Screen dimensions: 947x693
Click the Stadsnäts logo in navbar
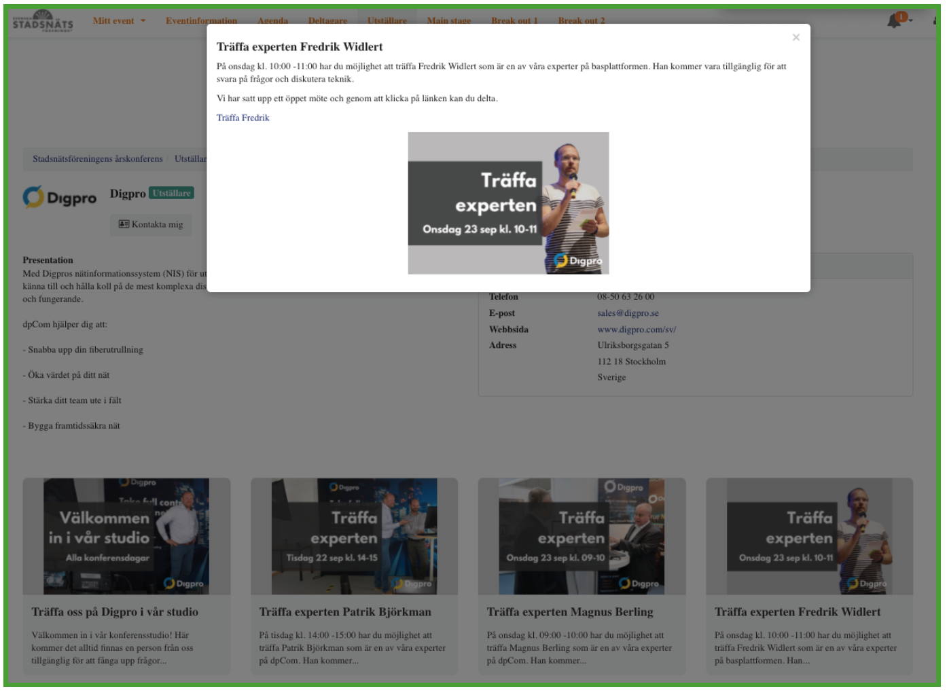[x=43, y=20]
